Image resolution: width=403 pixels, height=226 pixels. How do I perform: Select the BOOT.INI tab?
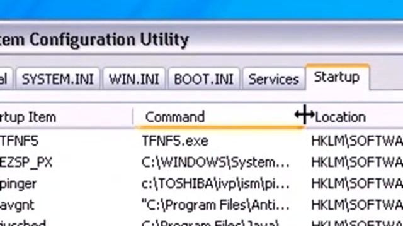click(x=204, y=78)
